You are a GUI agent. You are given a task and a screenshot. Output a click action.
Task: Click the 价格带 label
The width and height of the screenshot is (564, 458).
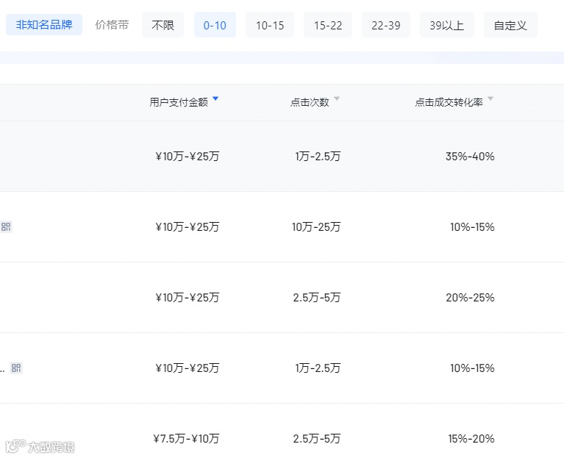click(x=112, y=25)
